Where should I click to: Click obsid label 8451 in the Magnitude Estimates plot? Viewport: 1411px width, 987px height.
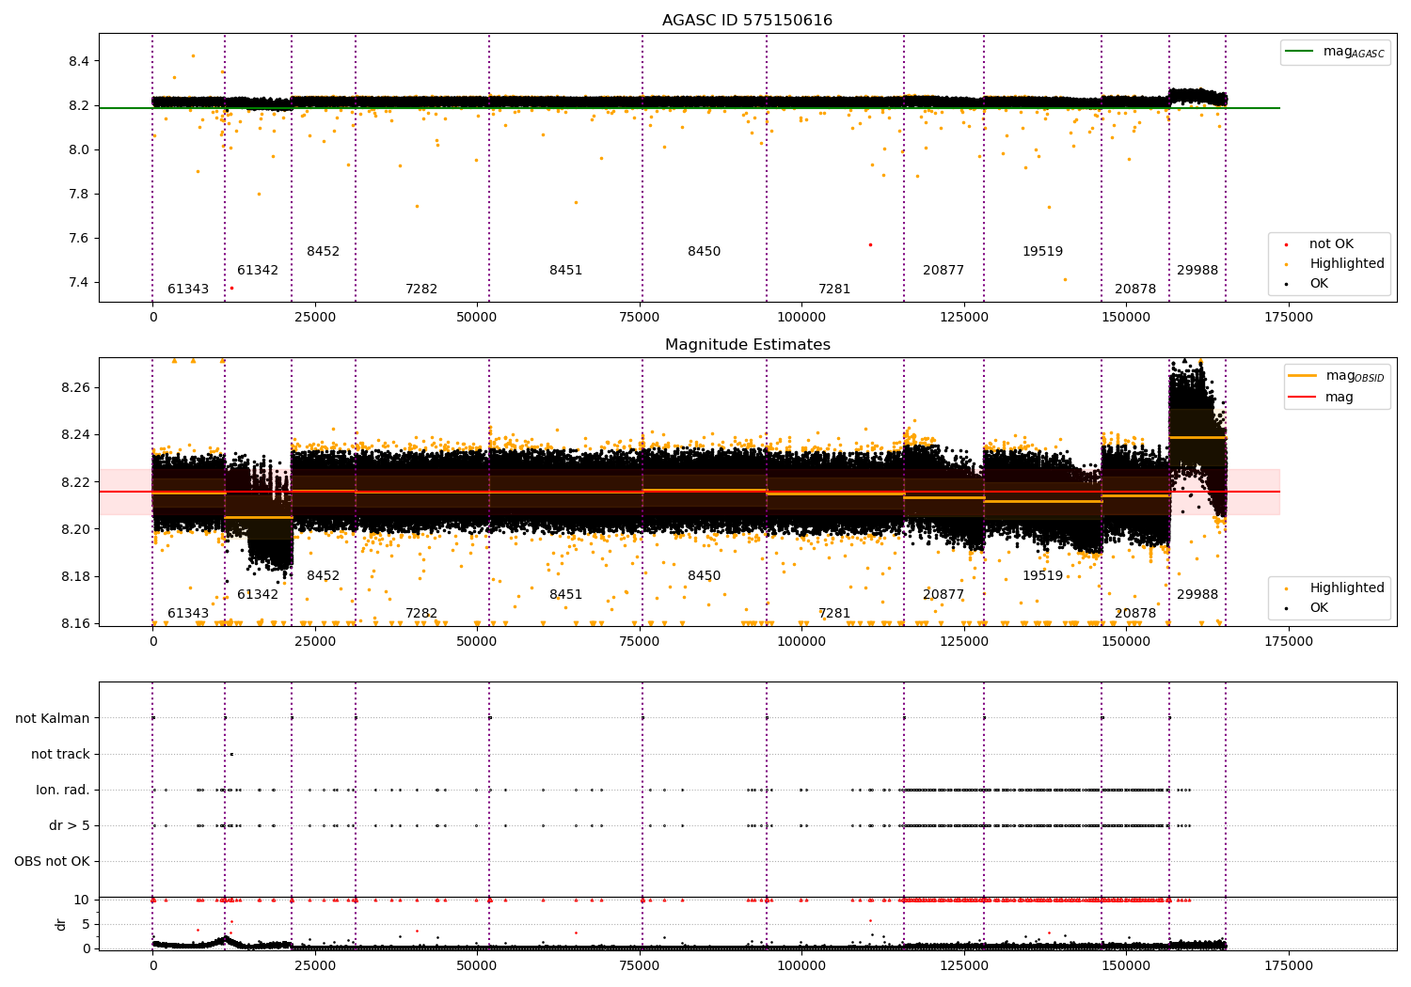[566, 595]
